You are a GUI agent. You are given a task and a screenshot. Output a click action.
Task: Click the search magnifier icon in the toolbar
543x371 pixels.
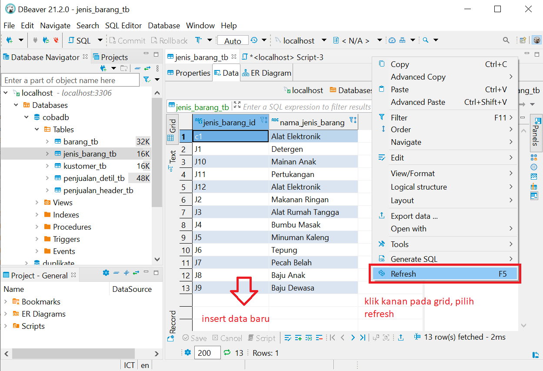coord(506,40)
